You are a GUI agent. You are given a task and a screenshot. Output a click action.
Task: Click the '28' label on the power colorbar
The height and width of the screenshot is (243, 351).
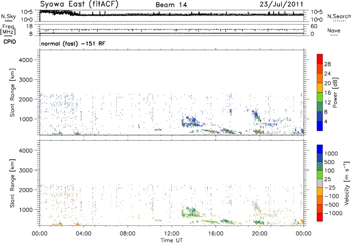click(327, 64)
